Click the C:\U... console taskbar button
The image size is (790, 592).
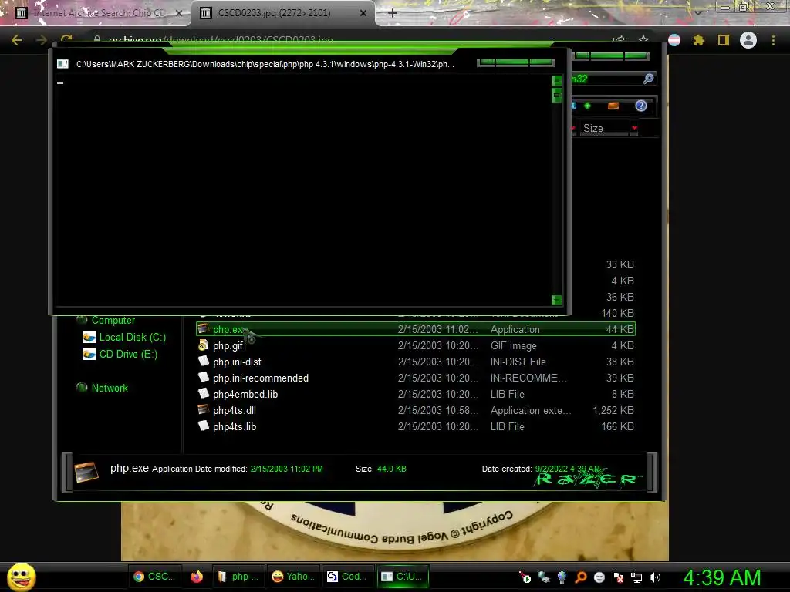pos(402,577)
